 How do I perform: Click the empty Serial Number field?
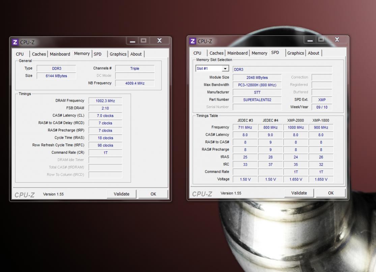(257, 107)
